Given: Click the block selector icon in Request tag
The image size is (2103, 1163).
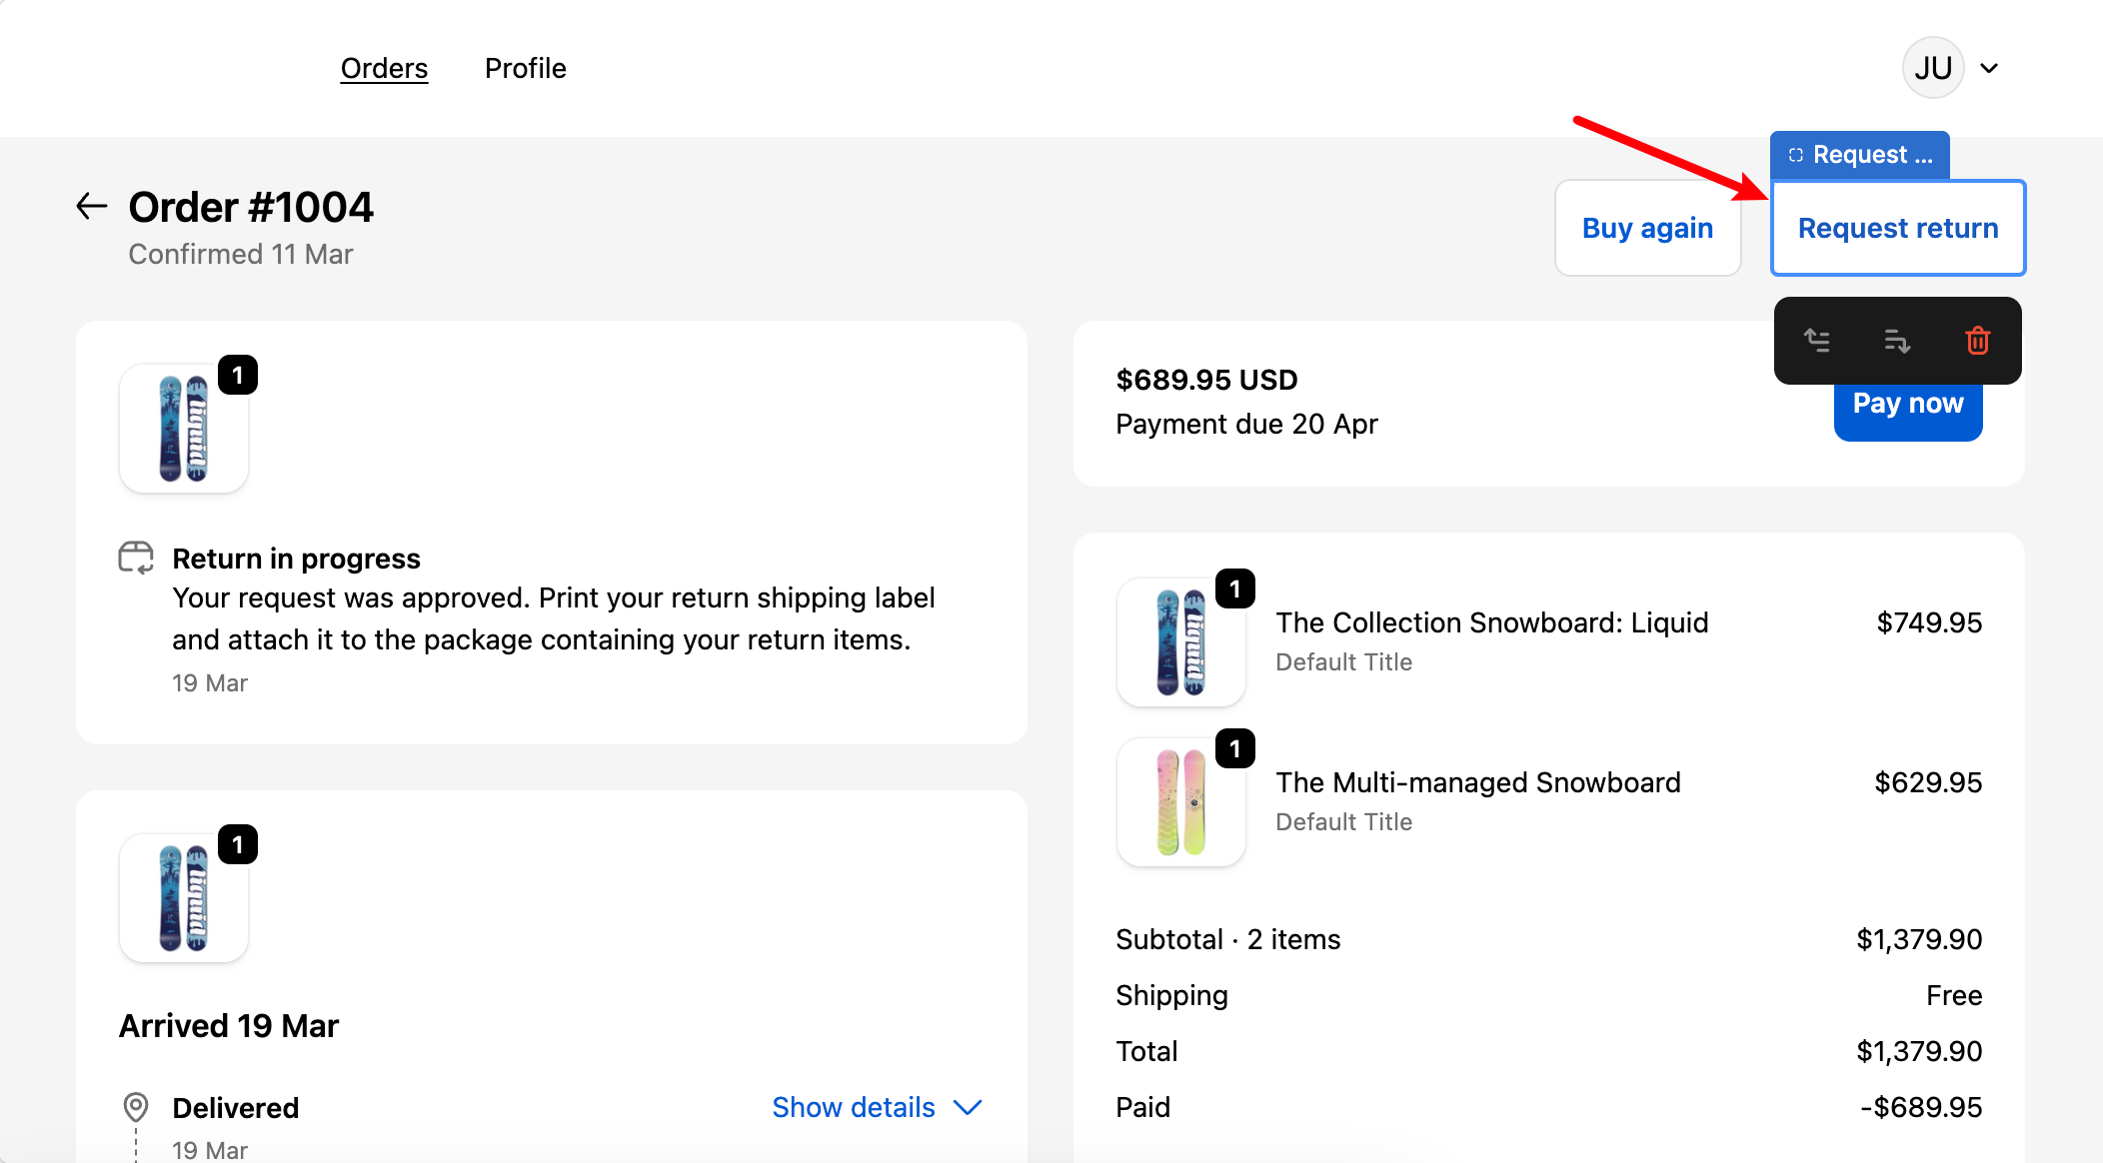Looking at the screenshot, I should [1795, 155].
